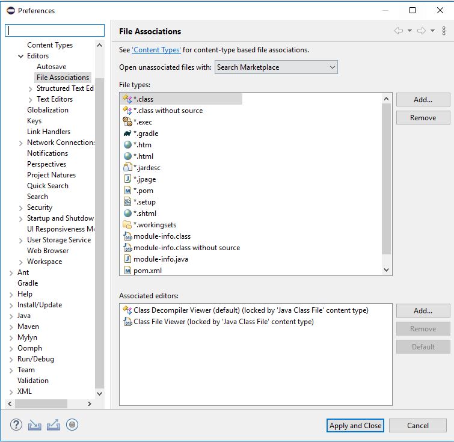Screen dimensions: 454x442
Task: Click the jar icon for *.jardesc
Action: coord(127,167)
